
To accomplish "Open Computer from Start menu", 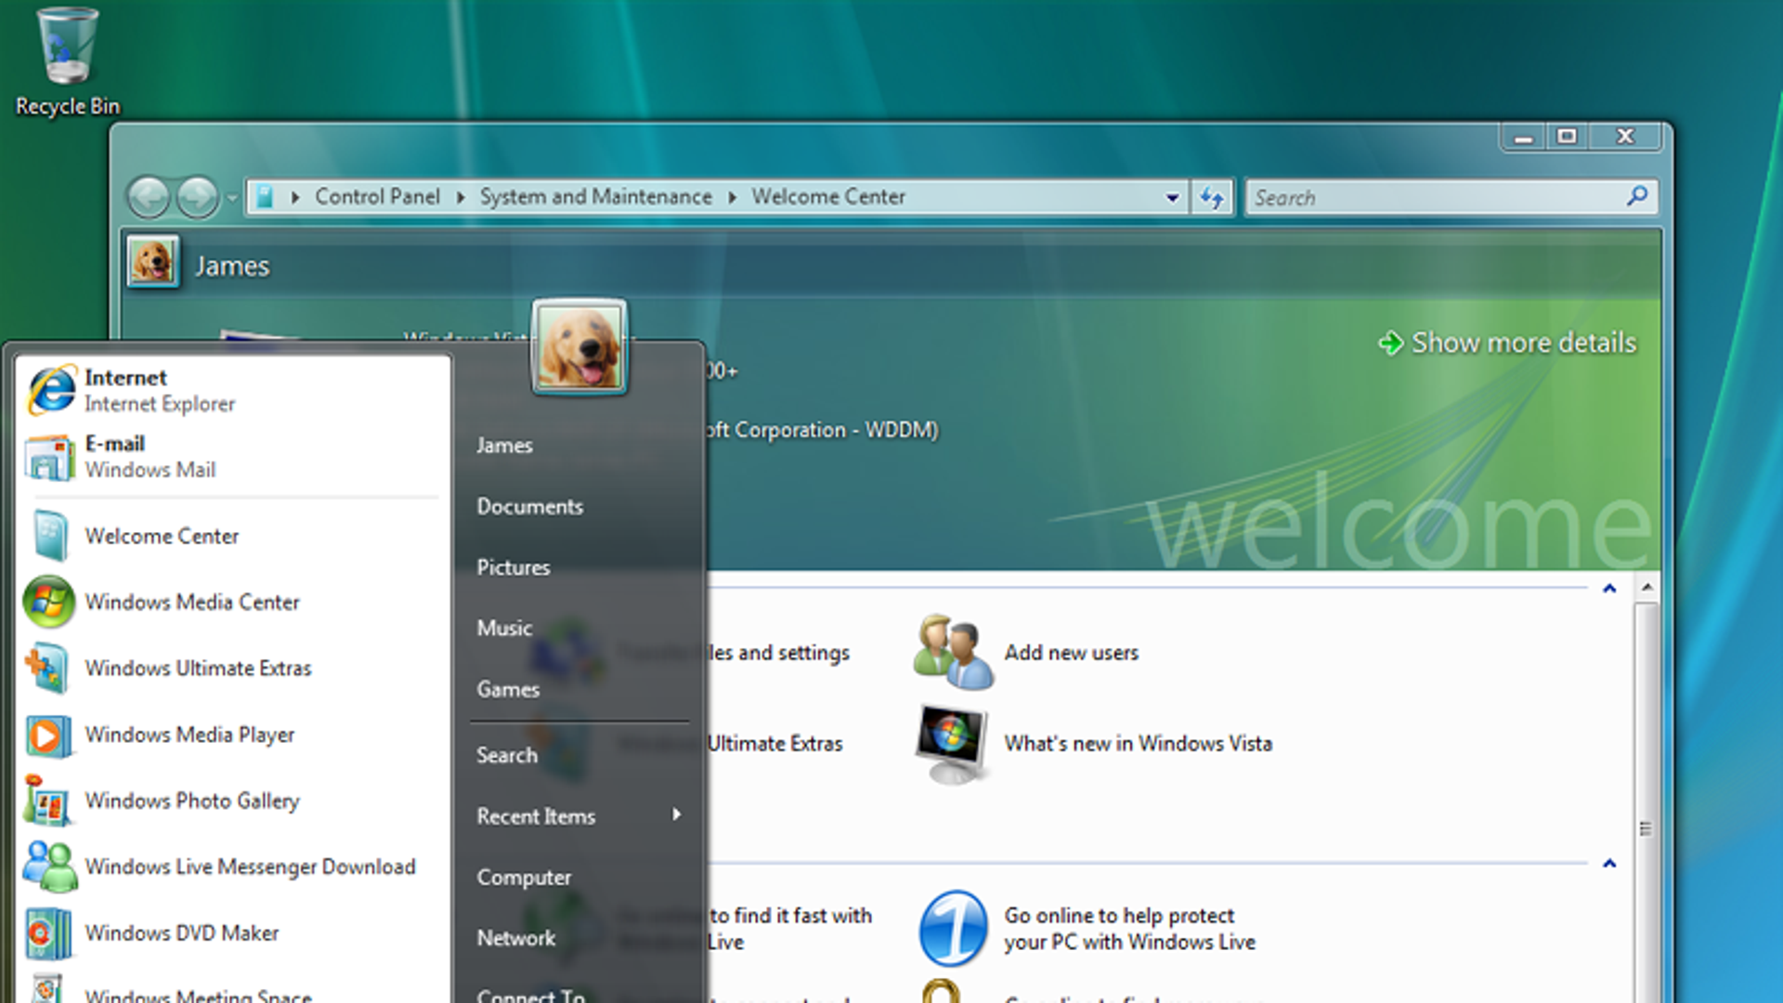I will (524, 878).
